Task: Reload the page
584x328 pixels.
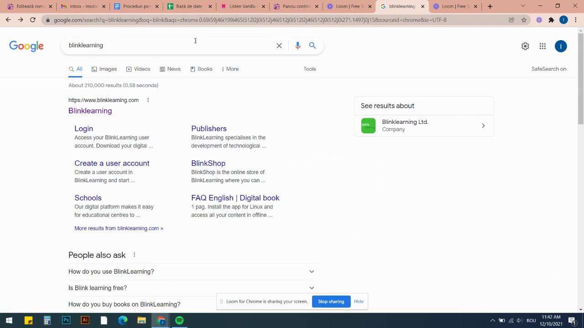Action: (33, 20)
